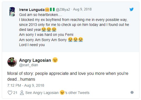141x100 pixels.
Task: Like the tweet with the heart icon
Action: pyautogui.click(x=10, y=93)
